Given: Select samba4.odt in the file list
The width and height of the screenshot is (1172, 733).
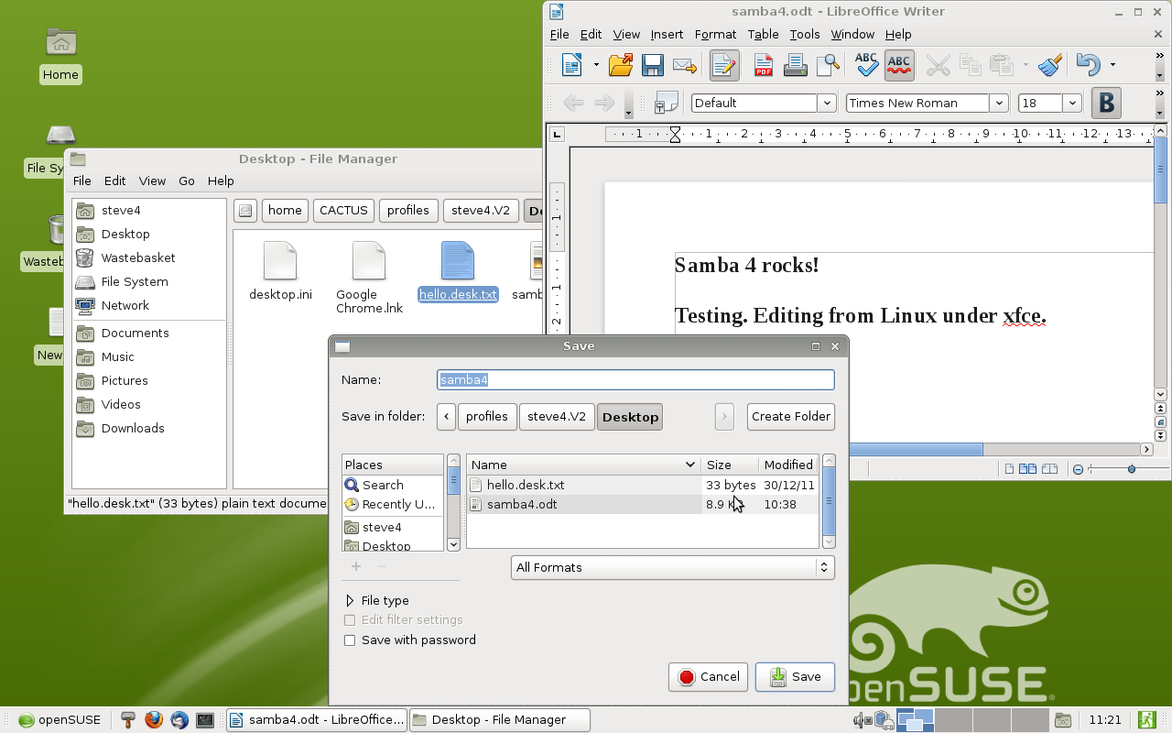Looking at the screenshot, I should coord(522,504).
